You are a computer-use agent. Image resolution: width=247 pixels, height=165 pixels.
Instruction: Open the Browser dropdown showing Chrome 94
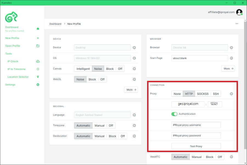(200, 48)
